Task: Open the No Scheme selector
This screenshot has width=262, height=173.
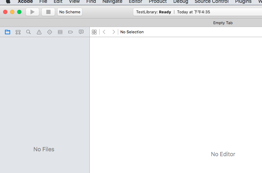Action: pos(70,12)
